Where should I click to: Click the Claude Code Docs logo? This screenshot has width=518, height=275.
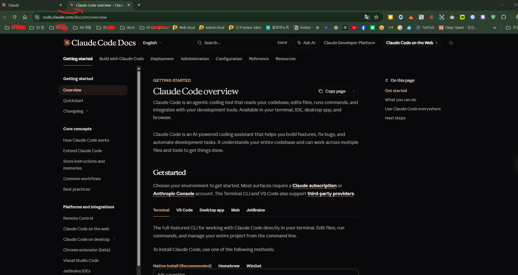click(100, 43)
